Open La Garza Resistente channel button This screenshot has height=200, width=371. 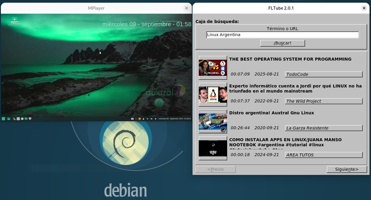(x=324, y=128)
